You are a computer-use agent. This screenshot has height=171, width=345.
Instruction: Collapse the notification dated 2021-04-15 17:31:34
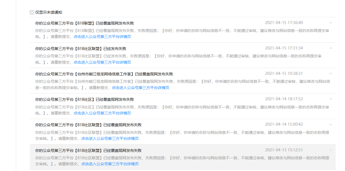(331, 48)
